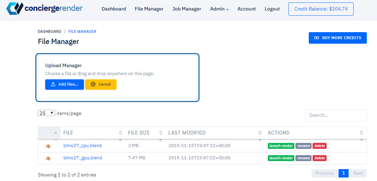377x181 pixels.
Task: Go to Dashboard in navigation
Action: tap(114, 9)
